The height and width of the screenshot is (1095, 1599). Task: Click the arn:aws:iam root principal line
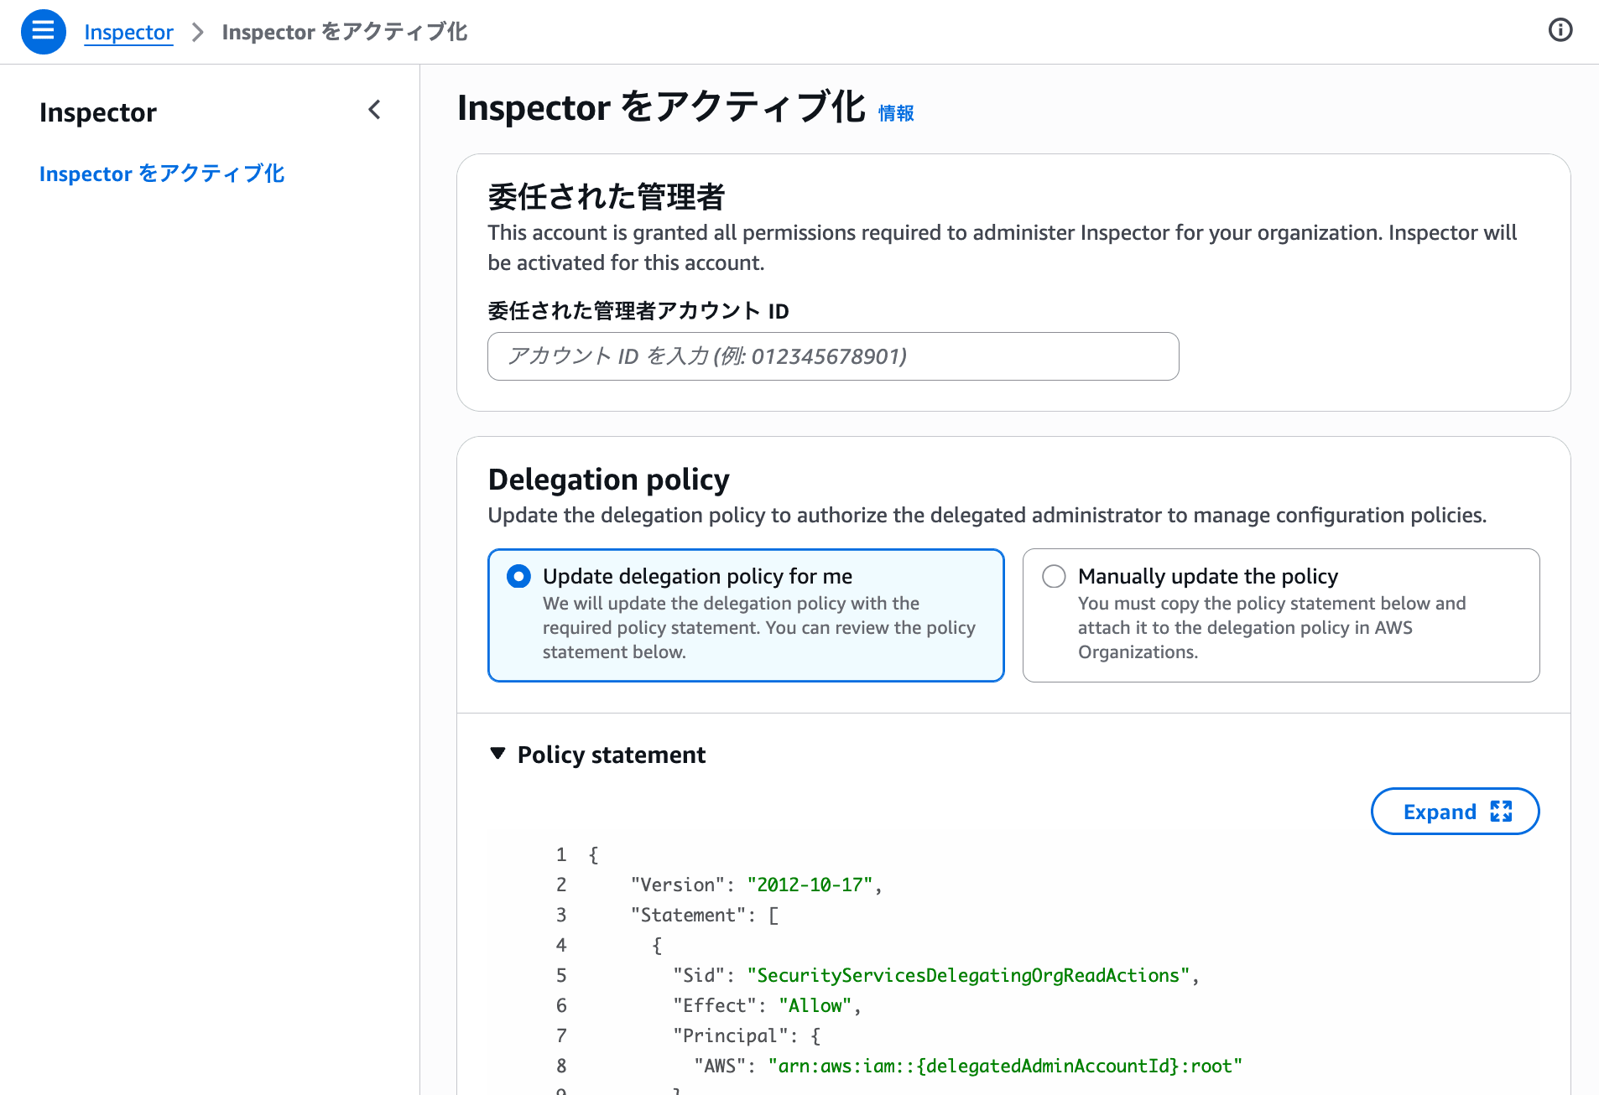point(968,1066)
